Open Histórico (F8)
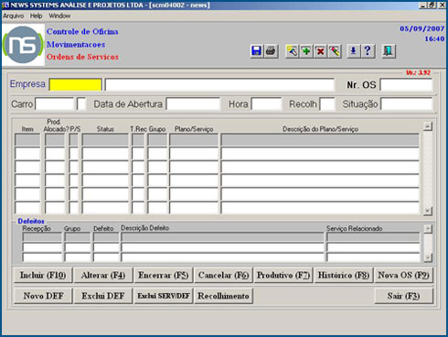 pos(344,276)
